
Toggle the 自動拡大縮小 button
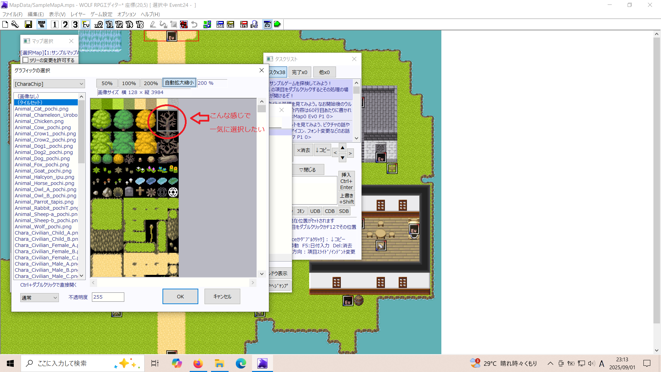click(179, 83)
